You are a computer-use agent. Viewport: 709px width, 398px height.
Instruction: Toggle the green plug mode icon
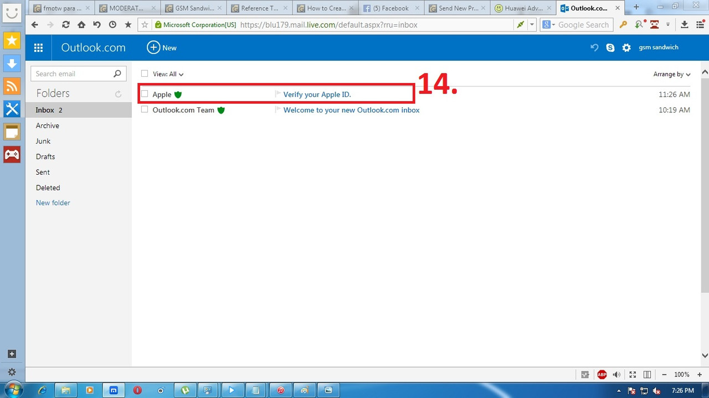(520, 25)
